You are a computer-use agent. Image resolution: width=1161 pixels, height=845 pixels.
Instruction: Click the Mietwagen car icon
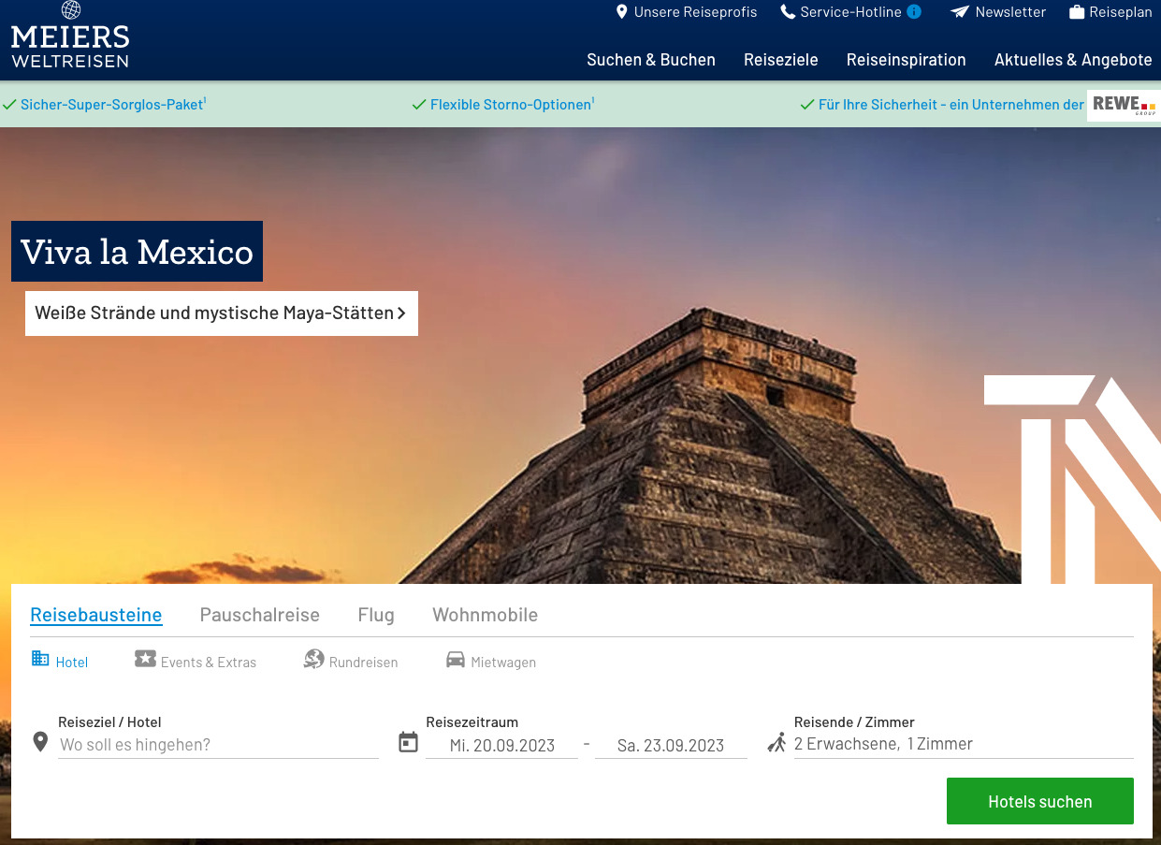click(456, 660)
